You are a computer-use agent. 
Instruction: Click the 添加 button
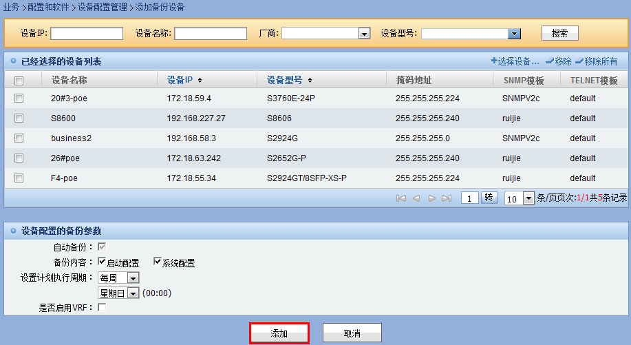(x=279, y=333)
